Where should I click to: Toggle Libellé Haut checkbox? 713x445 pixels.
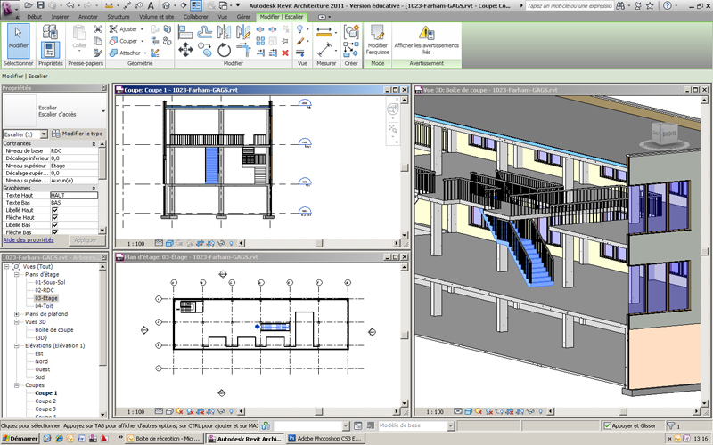pyautogui.click(x=54, y=210)
